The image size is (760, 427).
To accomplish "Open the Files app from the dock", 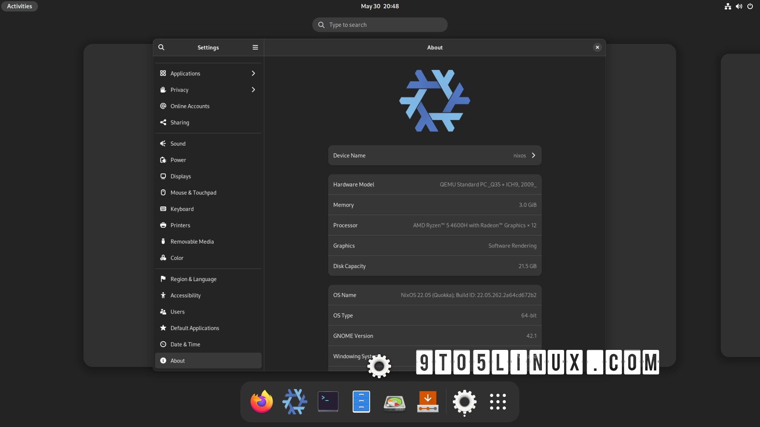I will 361,401.
